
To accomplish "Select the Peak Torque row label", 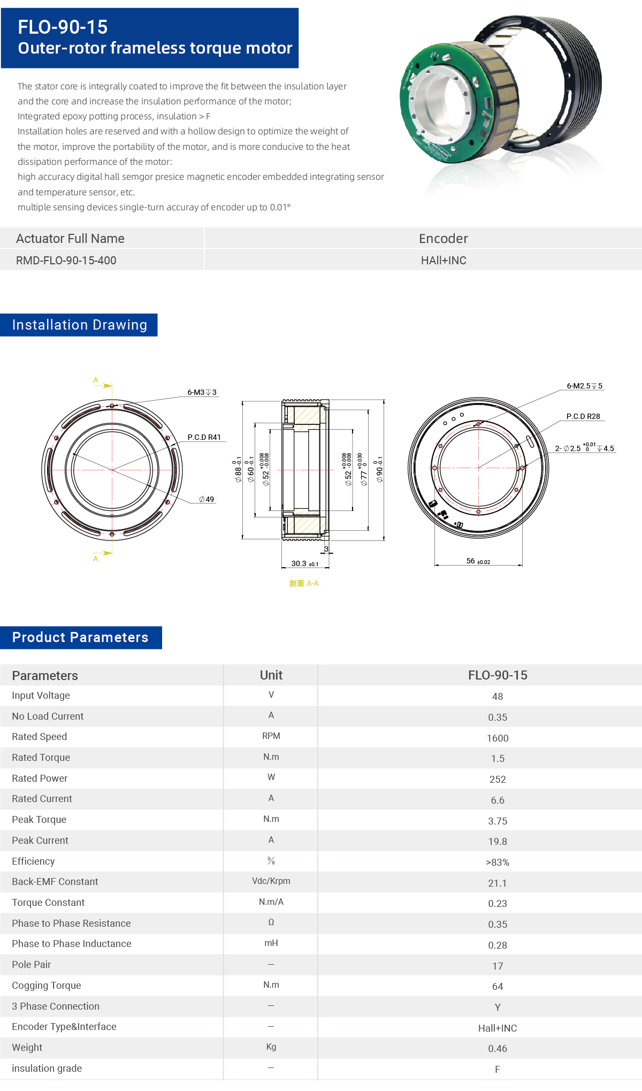I will tap(39, 820).
